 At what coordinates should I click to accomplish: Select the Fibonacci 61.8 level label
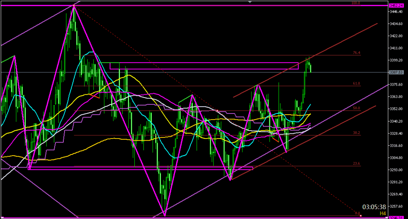tap(357, 84)
